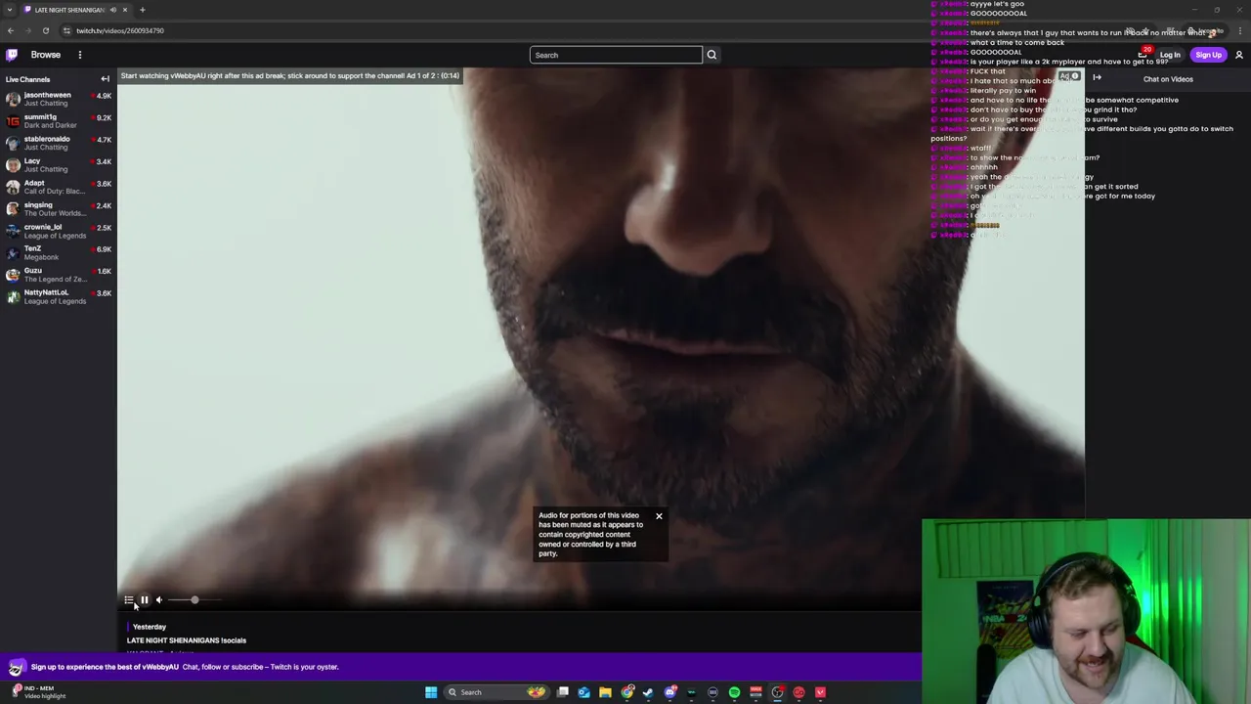Open Spotify from the taskbar
Screen dimensions: 1251x704
click(734, 692)
